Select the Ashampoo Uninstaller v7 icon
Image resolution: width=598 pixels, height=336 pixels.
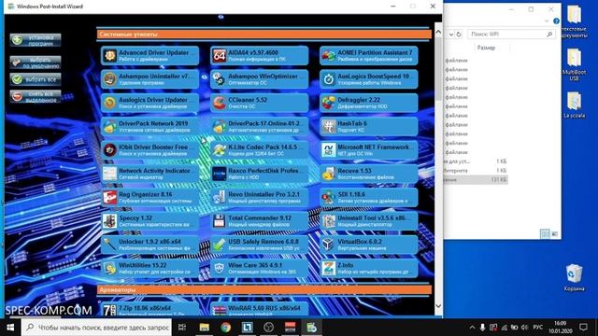click(x=110, y=79)
